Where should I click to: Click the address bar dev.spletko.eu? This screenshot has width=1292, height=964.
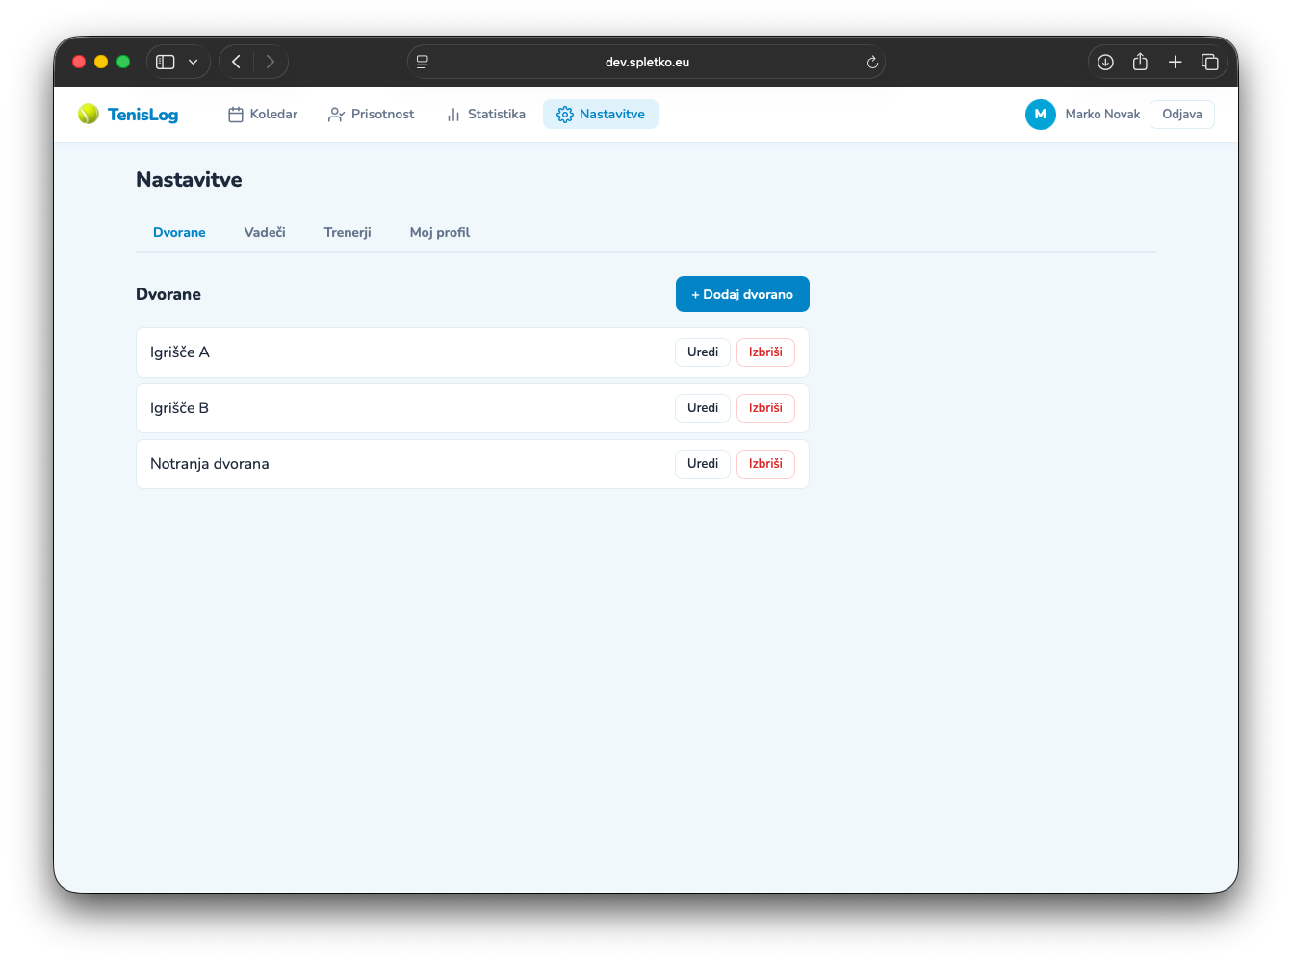(x=646, y=62)
